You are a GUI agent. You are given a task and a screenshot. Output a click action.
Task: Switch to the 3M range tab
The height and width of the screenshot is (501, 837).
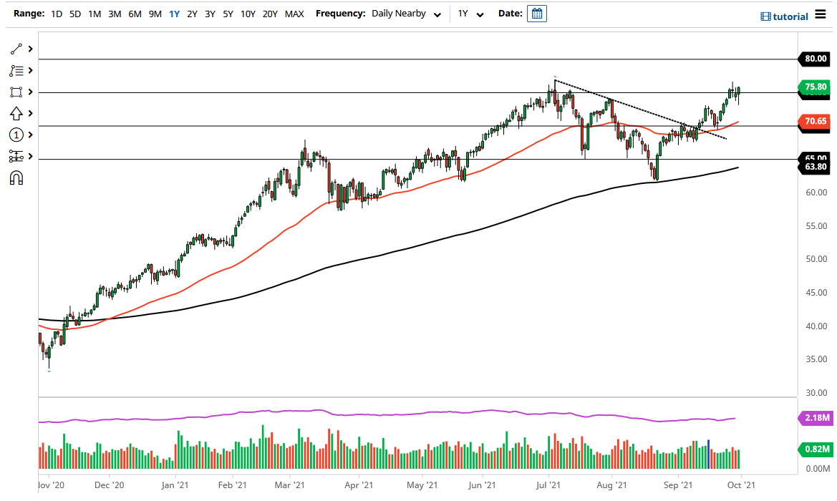[115, 14]
